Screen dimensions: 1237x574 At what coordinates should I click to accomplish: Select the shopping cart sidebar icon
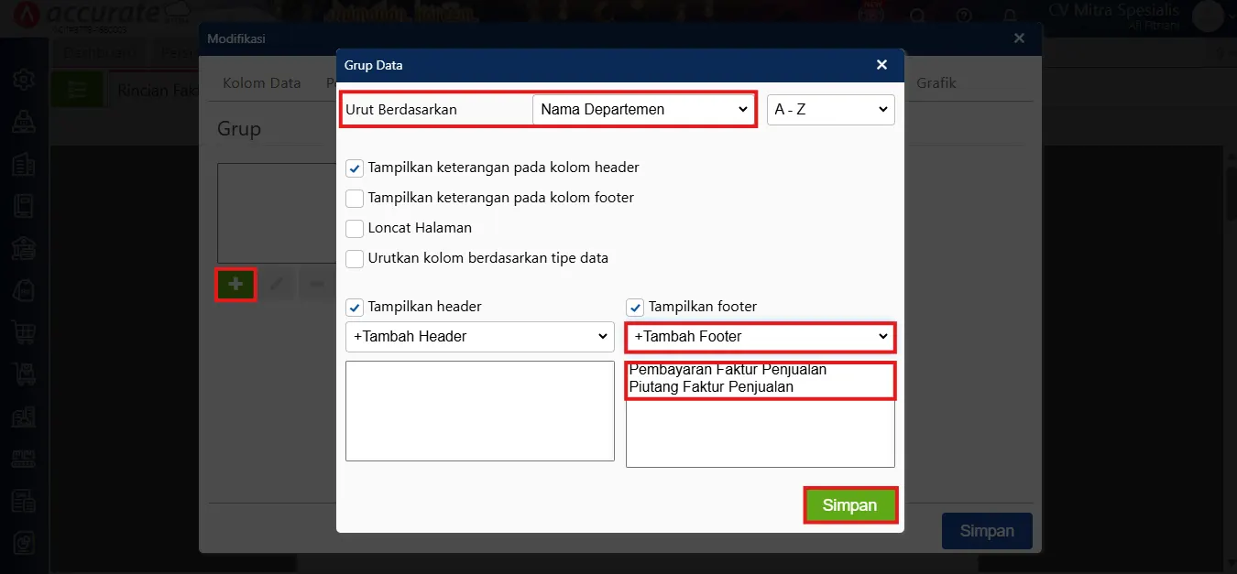[x=23, y=332]
